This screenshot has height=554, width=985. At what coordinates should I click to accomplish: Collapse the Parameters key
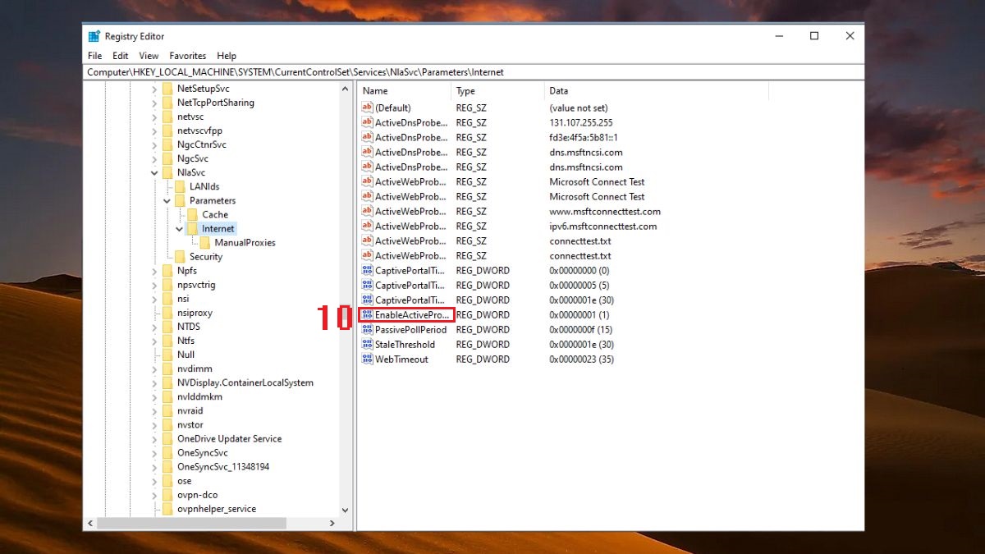[x=167, y=200]
